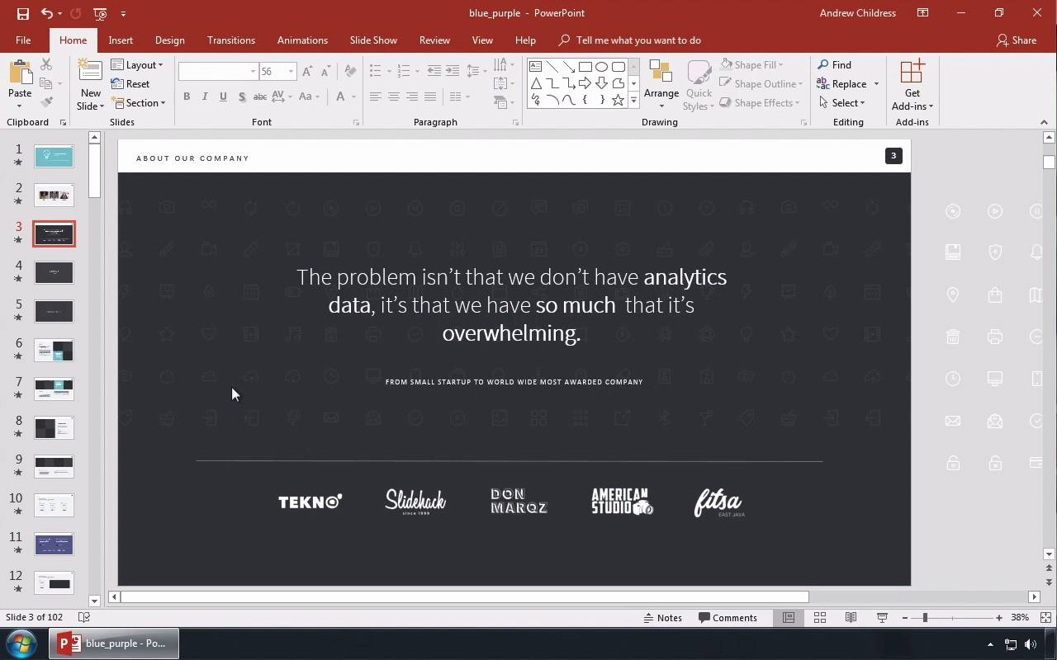Select the right arrow shape in gallery
This screenshot has height=660, width=1057.
click(x=585, y=83)
